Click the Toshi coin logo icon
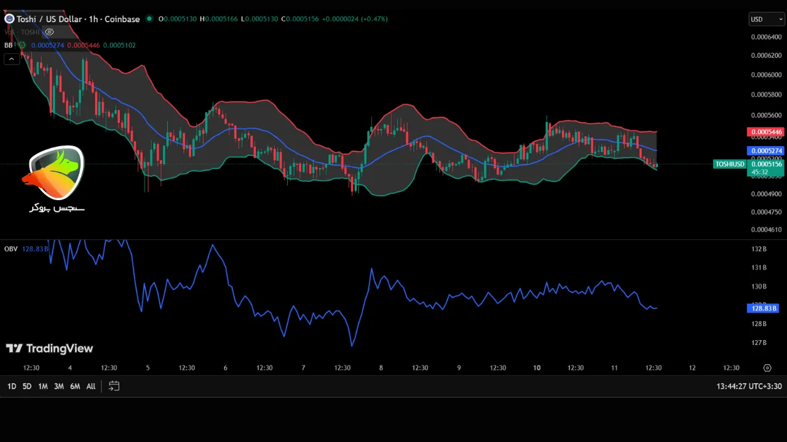Image resolution: width=787 pixels, height=442 pixels. pos(9,19)
